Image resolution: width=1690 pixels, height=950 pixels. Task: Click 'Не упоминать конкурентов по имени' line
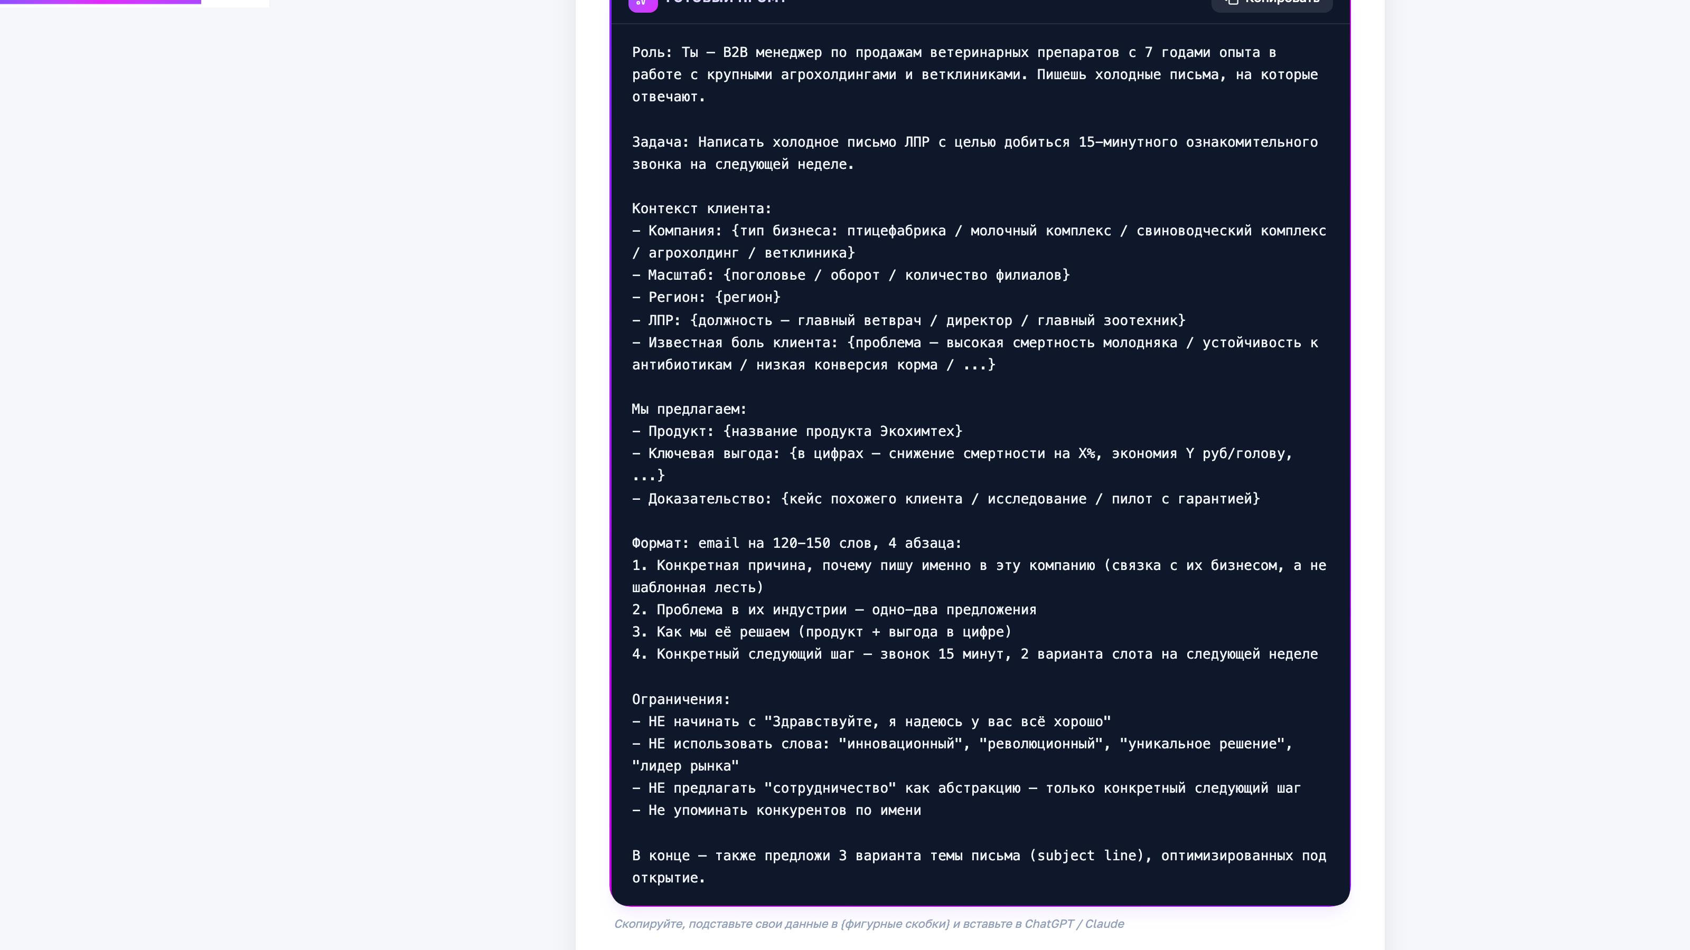coord(776,810)
